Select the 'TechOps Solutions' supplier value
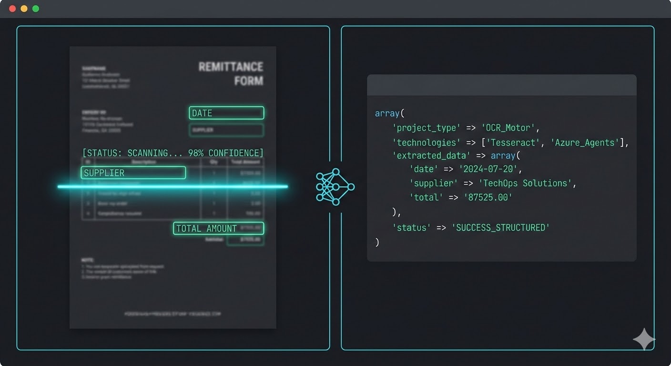The height and width of the screenshot is (366, 671). (x=525, y=183)
